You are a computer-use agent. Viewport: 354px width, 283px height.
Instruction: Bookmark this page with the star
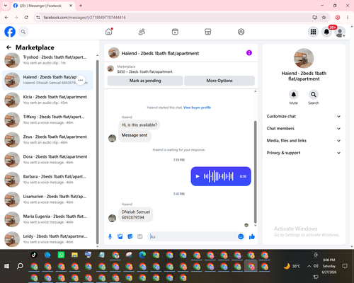tap(324, 17)
